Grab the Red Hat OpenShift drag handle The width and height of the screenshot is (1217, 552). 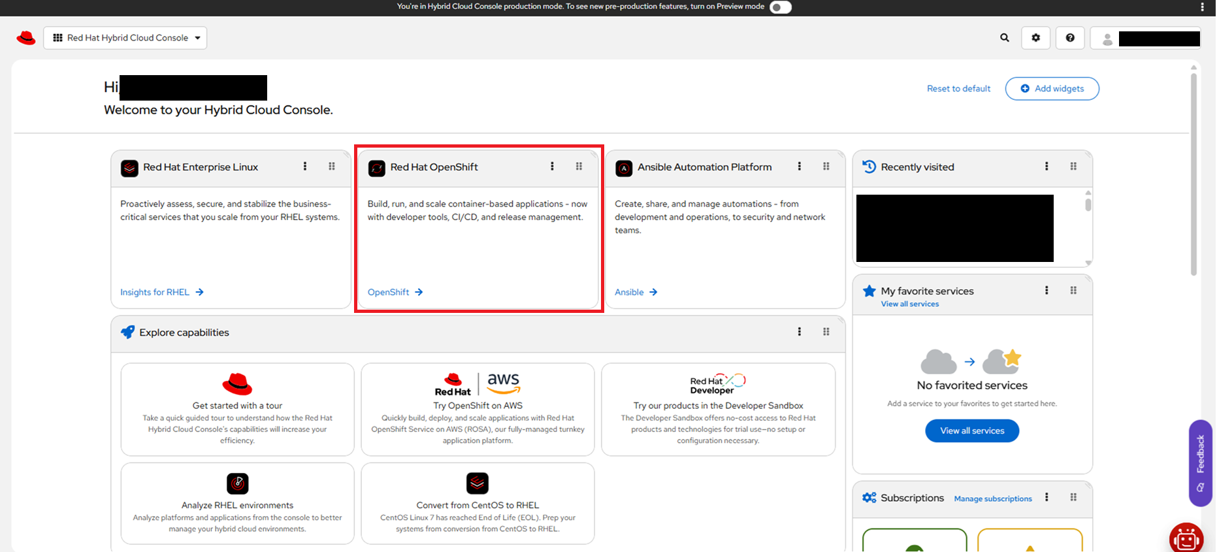click(579, 167)
